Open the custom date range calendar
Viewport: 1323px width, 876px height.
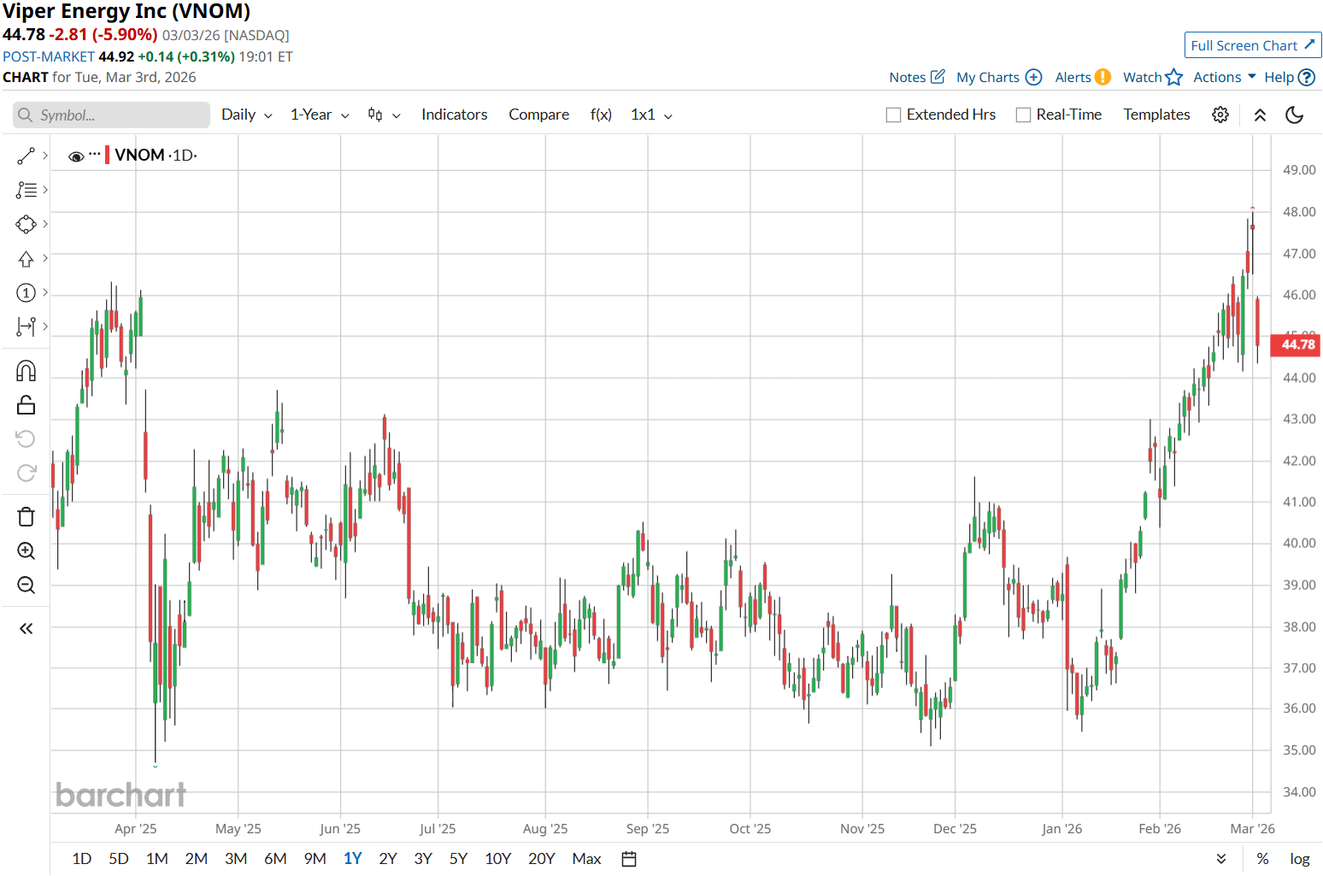629,859
